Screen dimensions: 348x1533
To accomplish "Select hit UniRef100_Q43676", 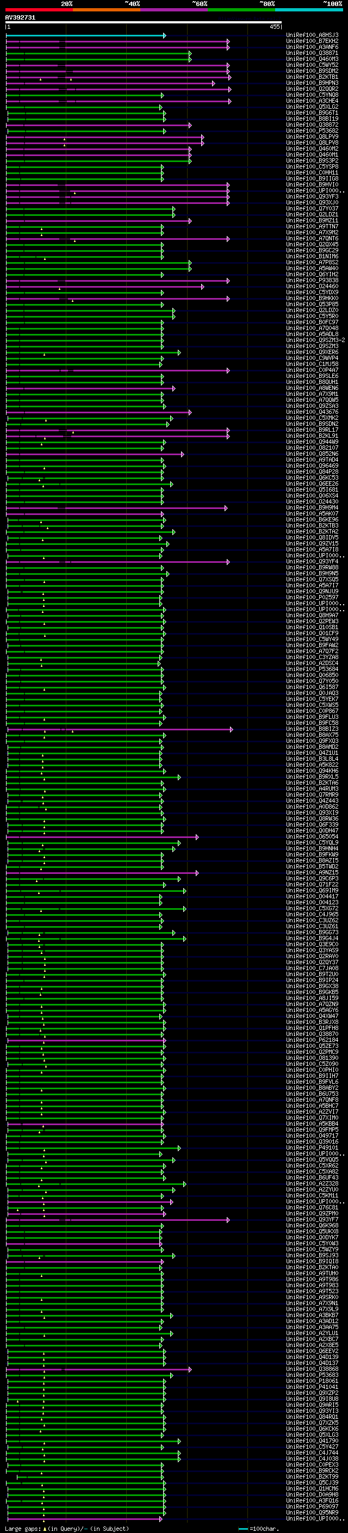I will 312,412.
